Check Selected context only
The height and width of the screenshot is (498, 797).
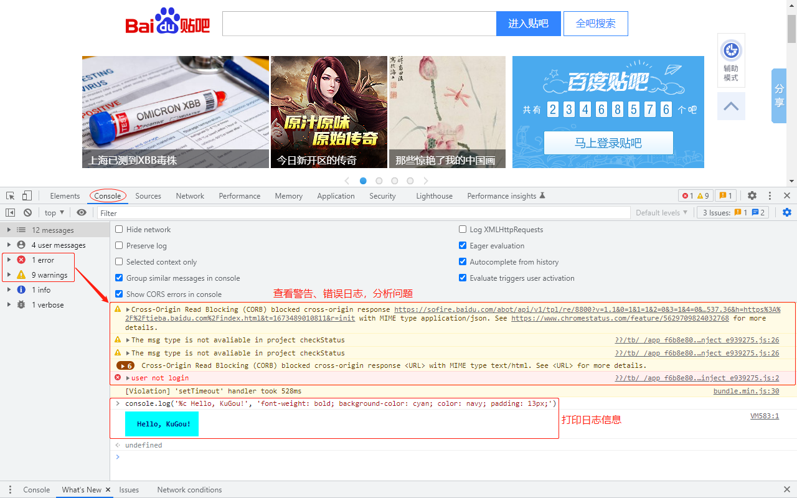[119, 262]
